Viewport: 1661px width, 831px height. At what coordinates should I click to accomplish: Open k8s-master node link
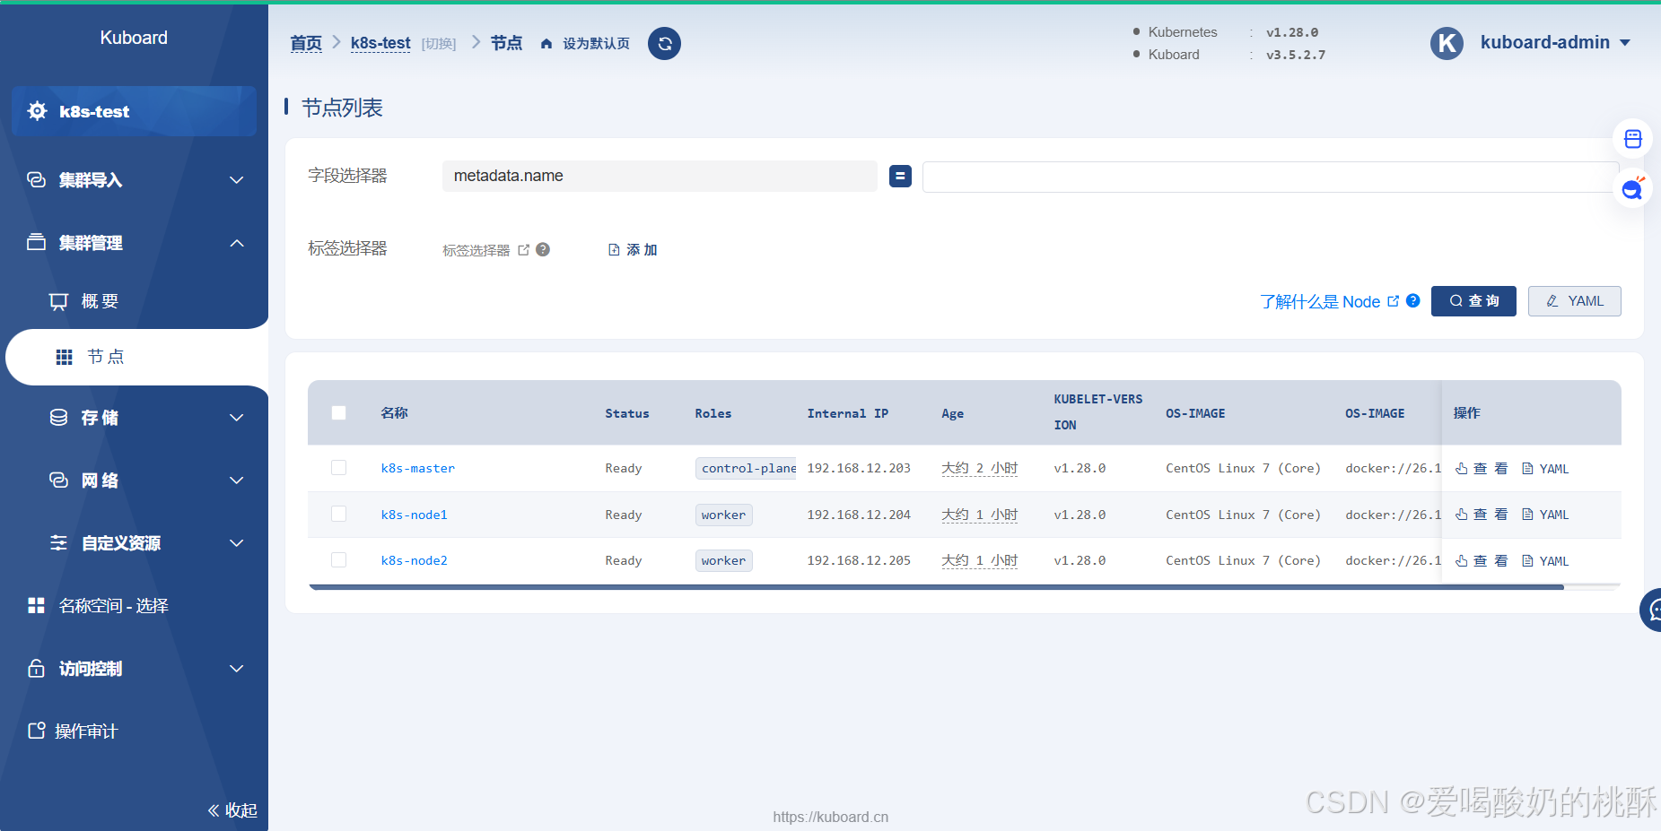[x=418, y=468]
